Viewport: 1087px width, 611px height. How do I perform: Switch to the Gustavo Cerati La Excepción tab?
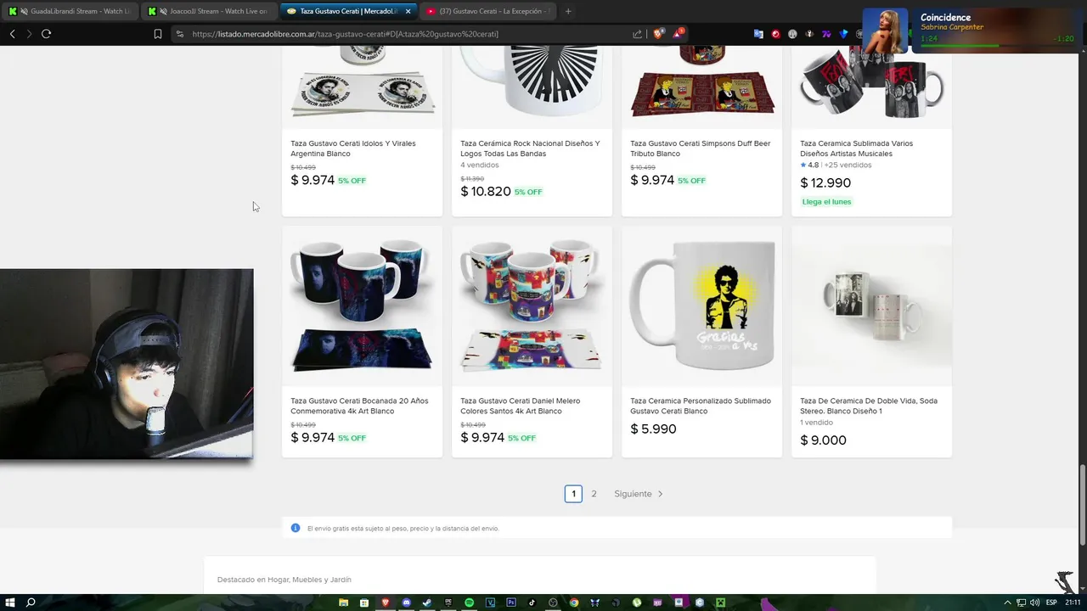[x=487, y=11]
